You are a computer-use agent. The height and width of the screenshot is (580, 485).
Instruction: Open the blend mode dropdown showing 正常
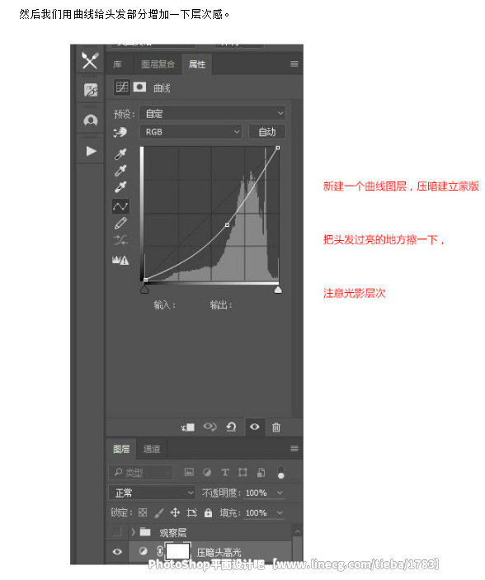(152, 493)
